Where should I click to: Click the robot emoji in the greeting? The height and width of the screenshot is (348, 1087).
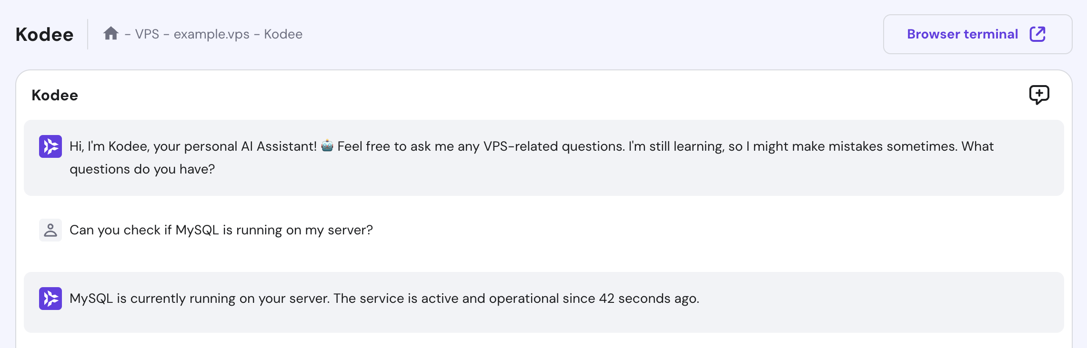[327, 146]
